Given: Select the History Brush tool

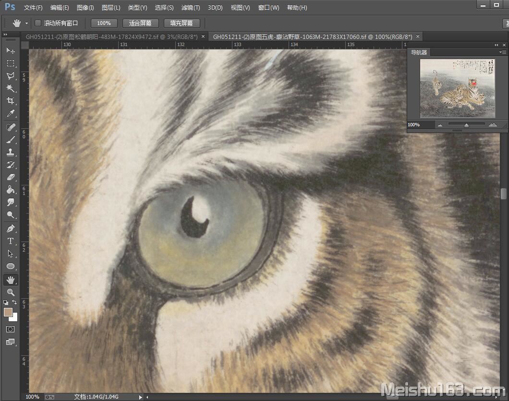Looking at the screenshot, I should [x=11, y=165].
